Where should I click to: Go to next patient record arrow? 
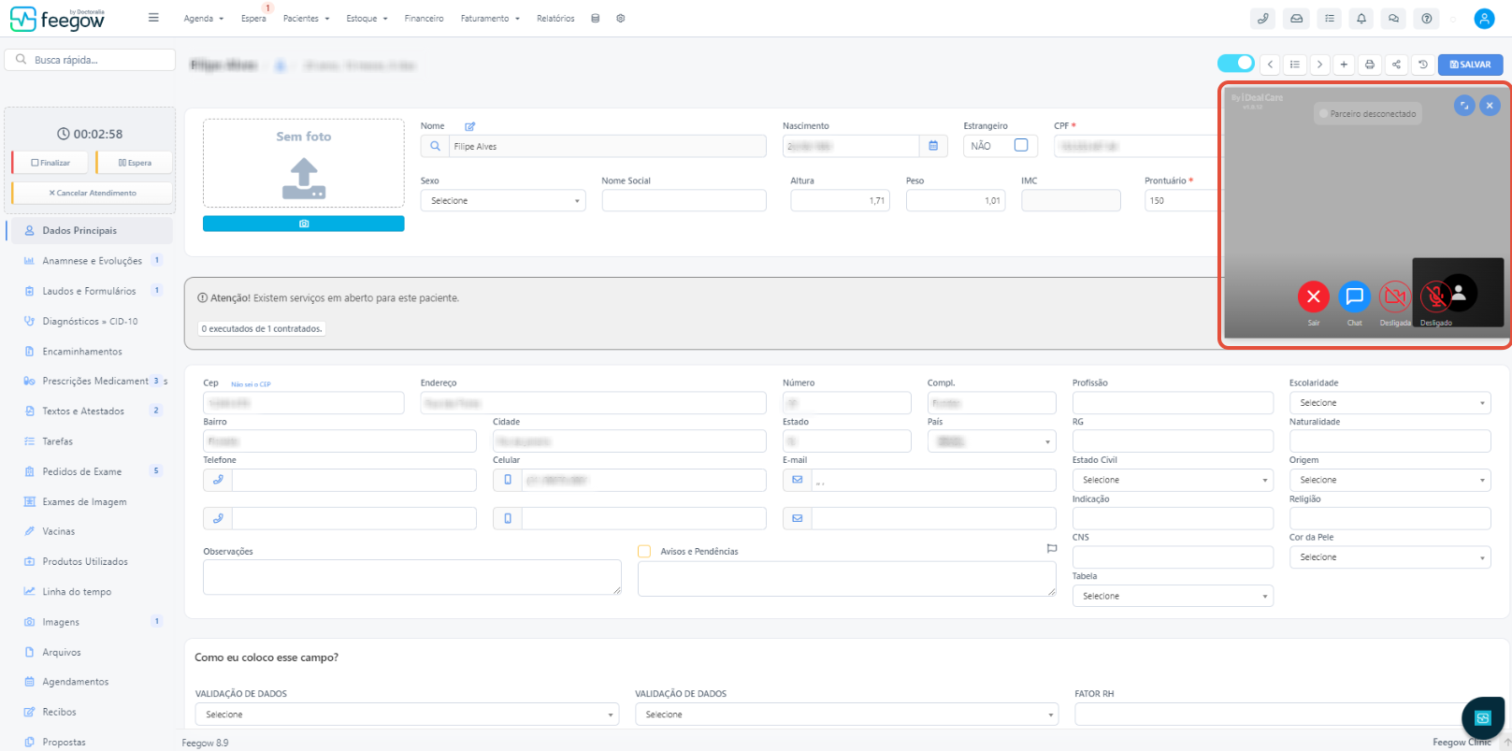[x=1319, y=65]
